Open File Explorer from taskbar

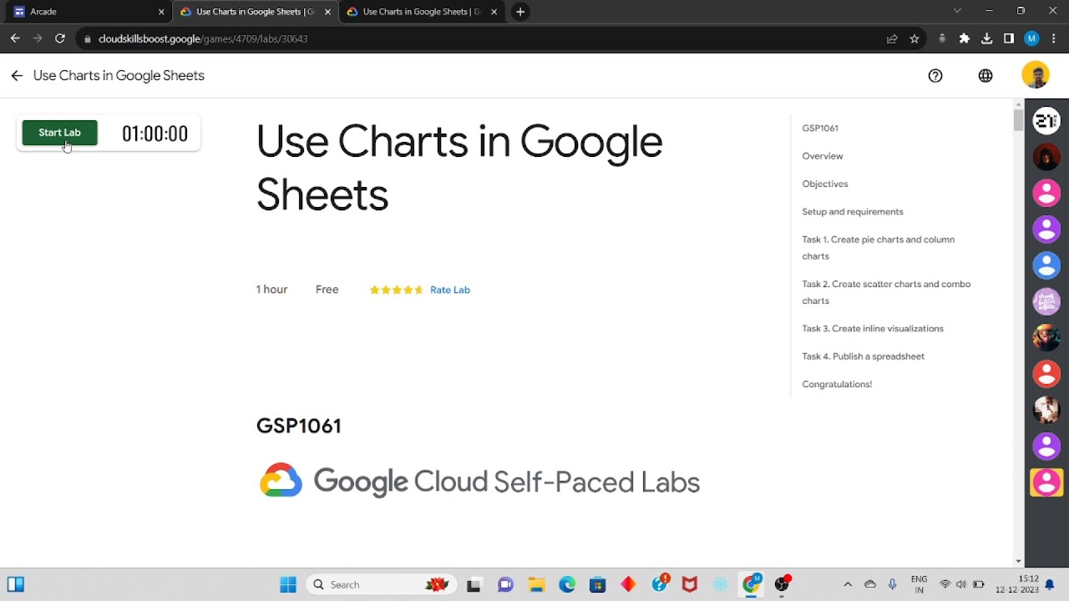(535, 584)
